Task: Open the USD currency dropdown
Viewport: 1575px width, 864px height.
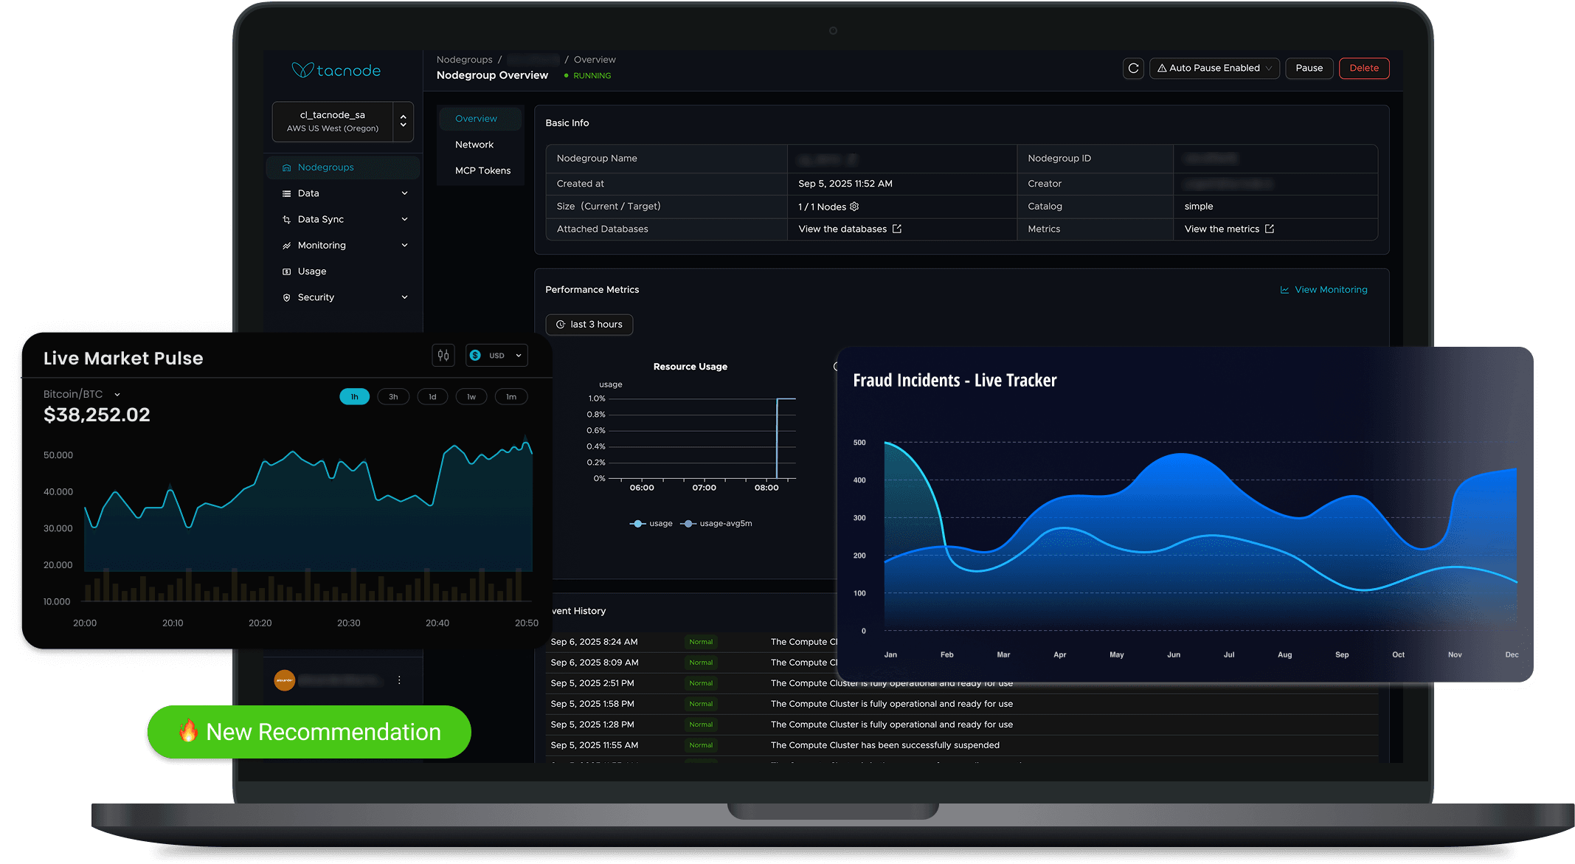Action: coord(496,356)
